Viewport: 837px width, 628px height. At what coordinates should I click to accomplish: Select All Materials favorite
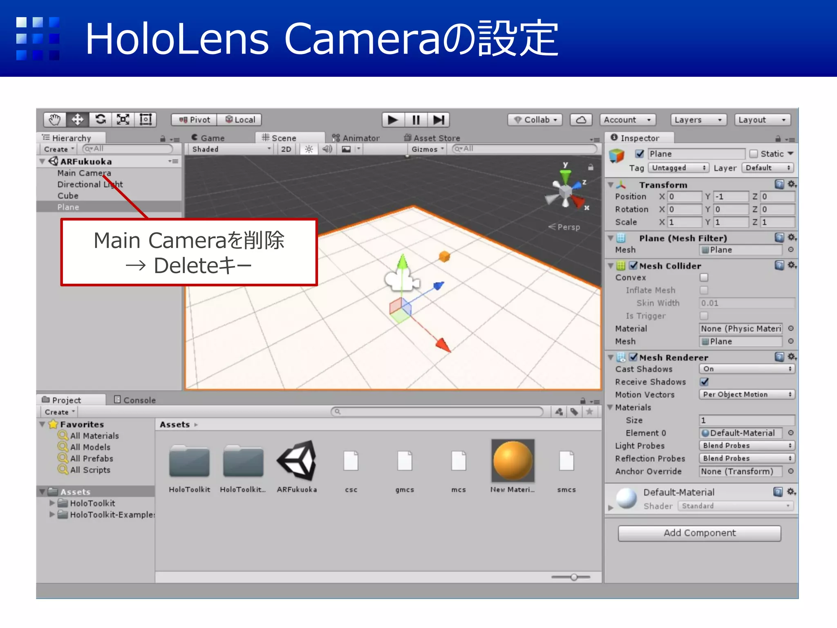[94, 436]
